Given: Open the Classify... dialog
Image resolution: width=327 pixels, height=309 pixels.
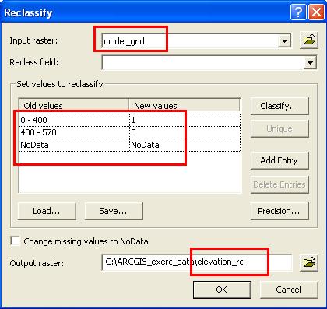Looking at the screenshot, I should pyautogui.click(x=280, y=106).
